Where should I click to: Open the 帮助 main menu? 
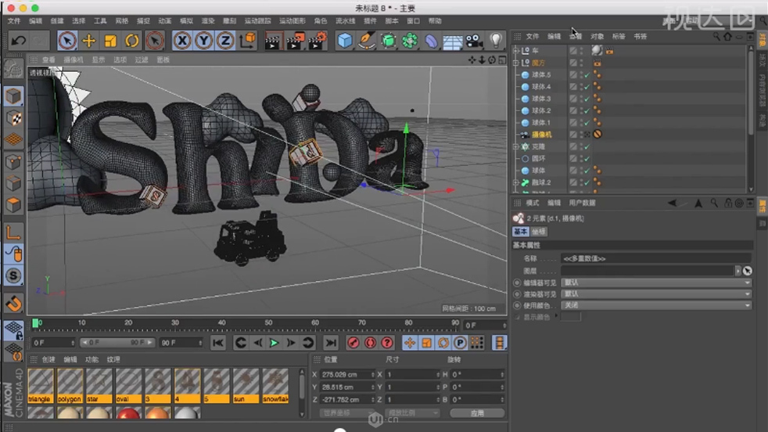[x=435, y=21]
